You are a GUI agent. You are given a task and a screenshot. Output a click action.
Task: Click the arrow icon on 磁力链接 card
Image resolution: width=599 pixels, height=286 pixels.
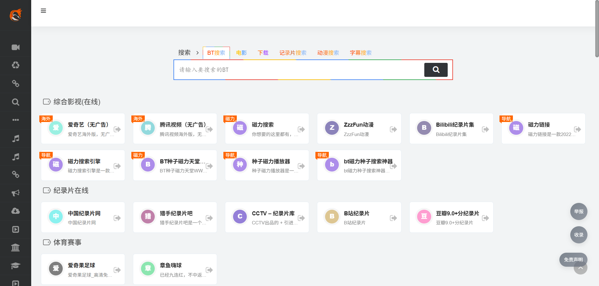[577, 129]
